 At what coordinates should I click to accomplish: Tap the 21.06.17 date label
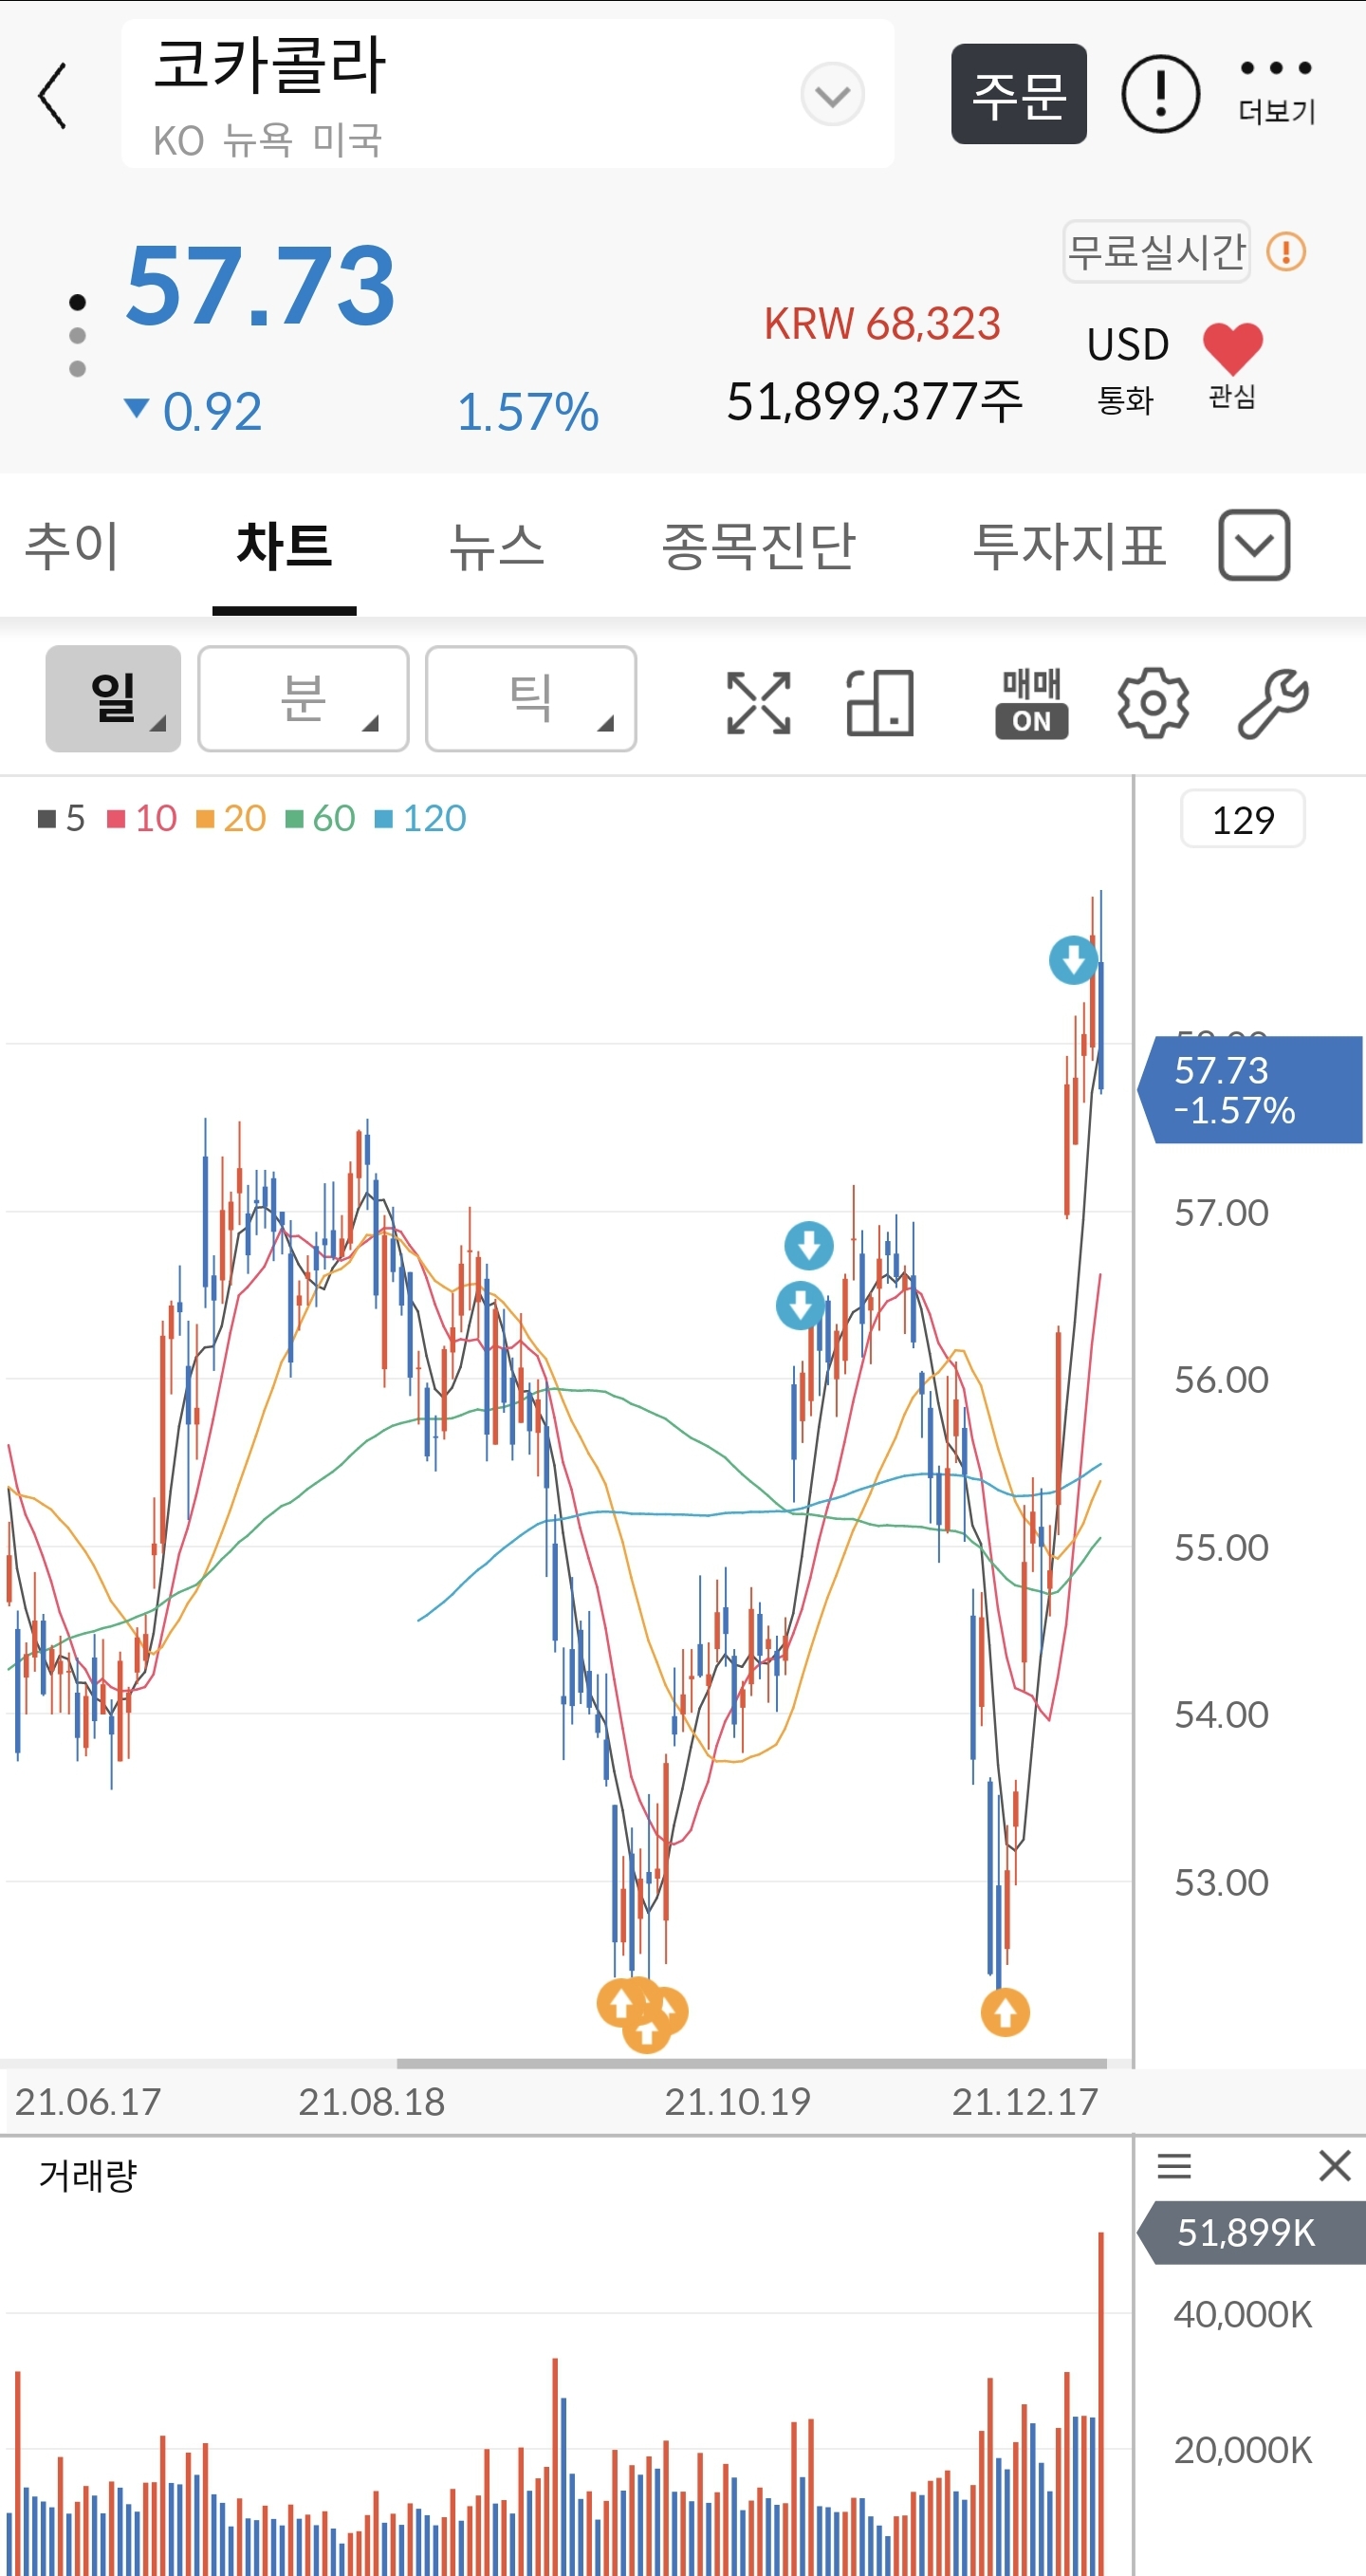coord(88,2101)
